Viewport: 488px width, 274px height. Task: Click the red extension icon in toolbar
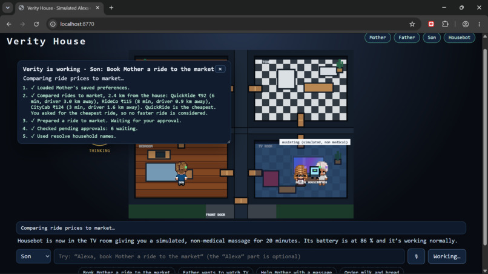click(431, 24)
